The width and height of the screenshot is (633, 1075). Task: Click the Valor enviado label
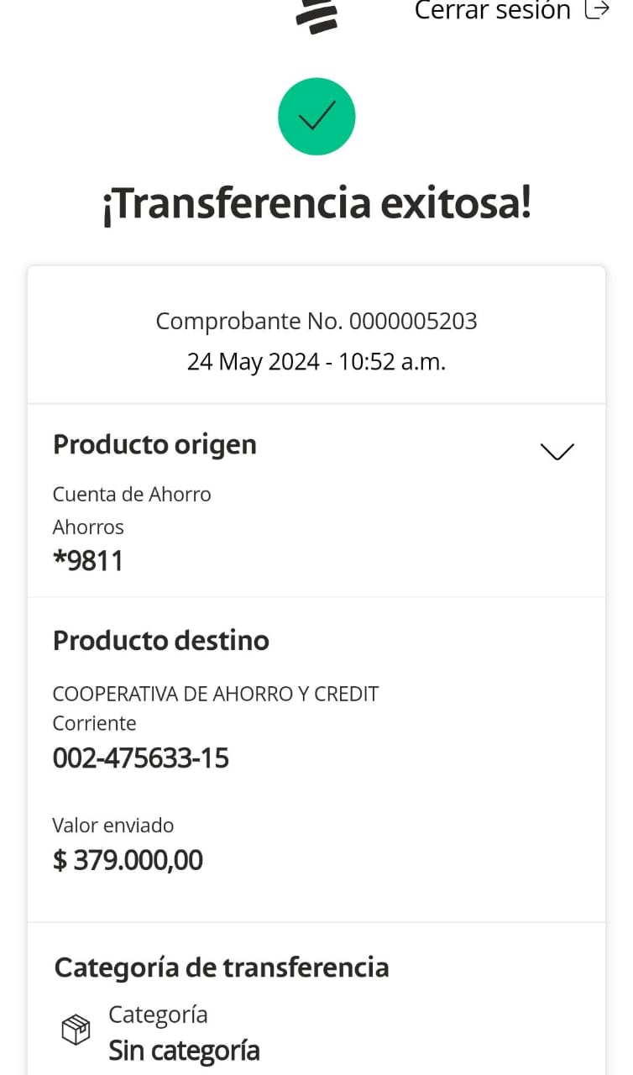click(x=113, y=826)
